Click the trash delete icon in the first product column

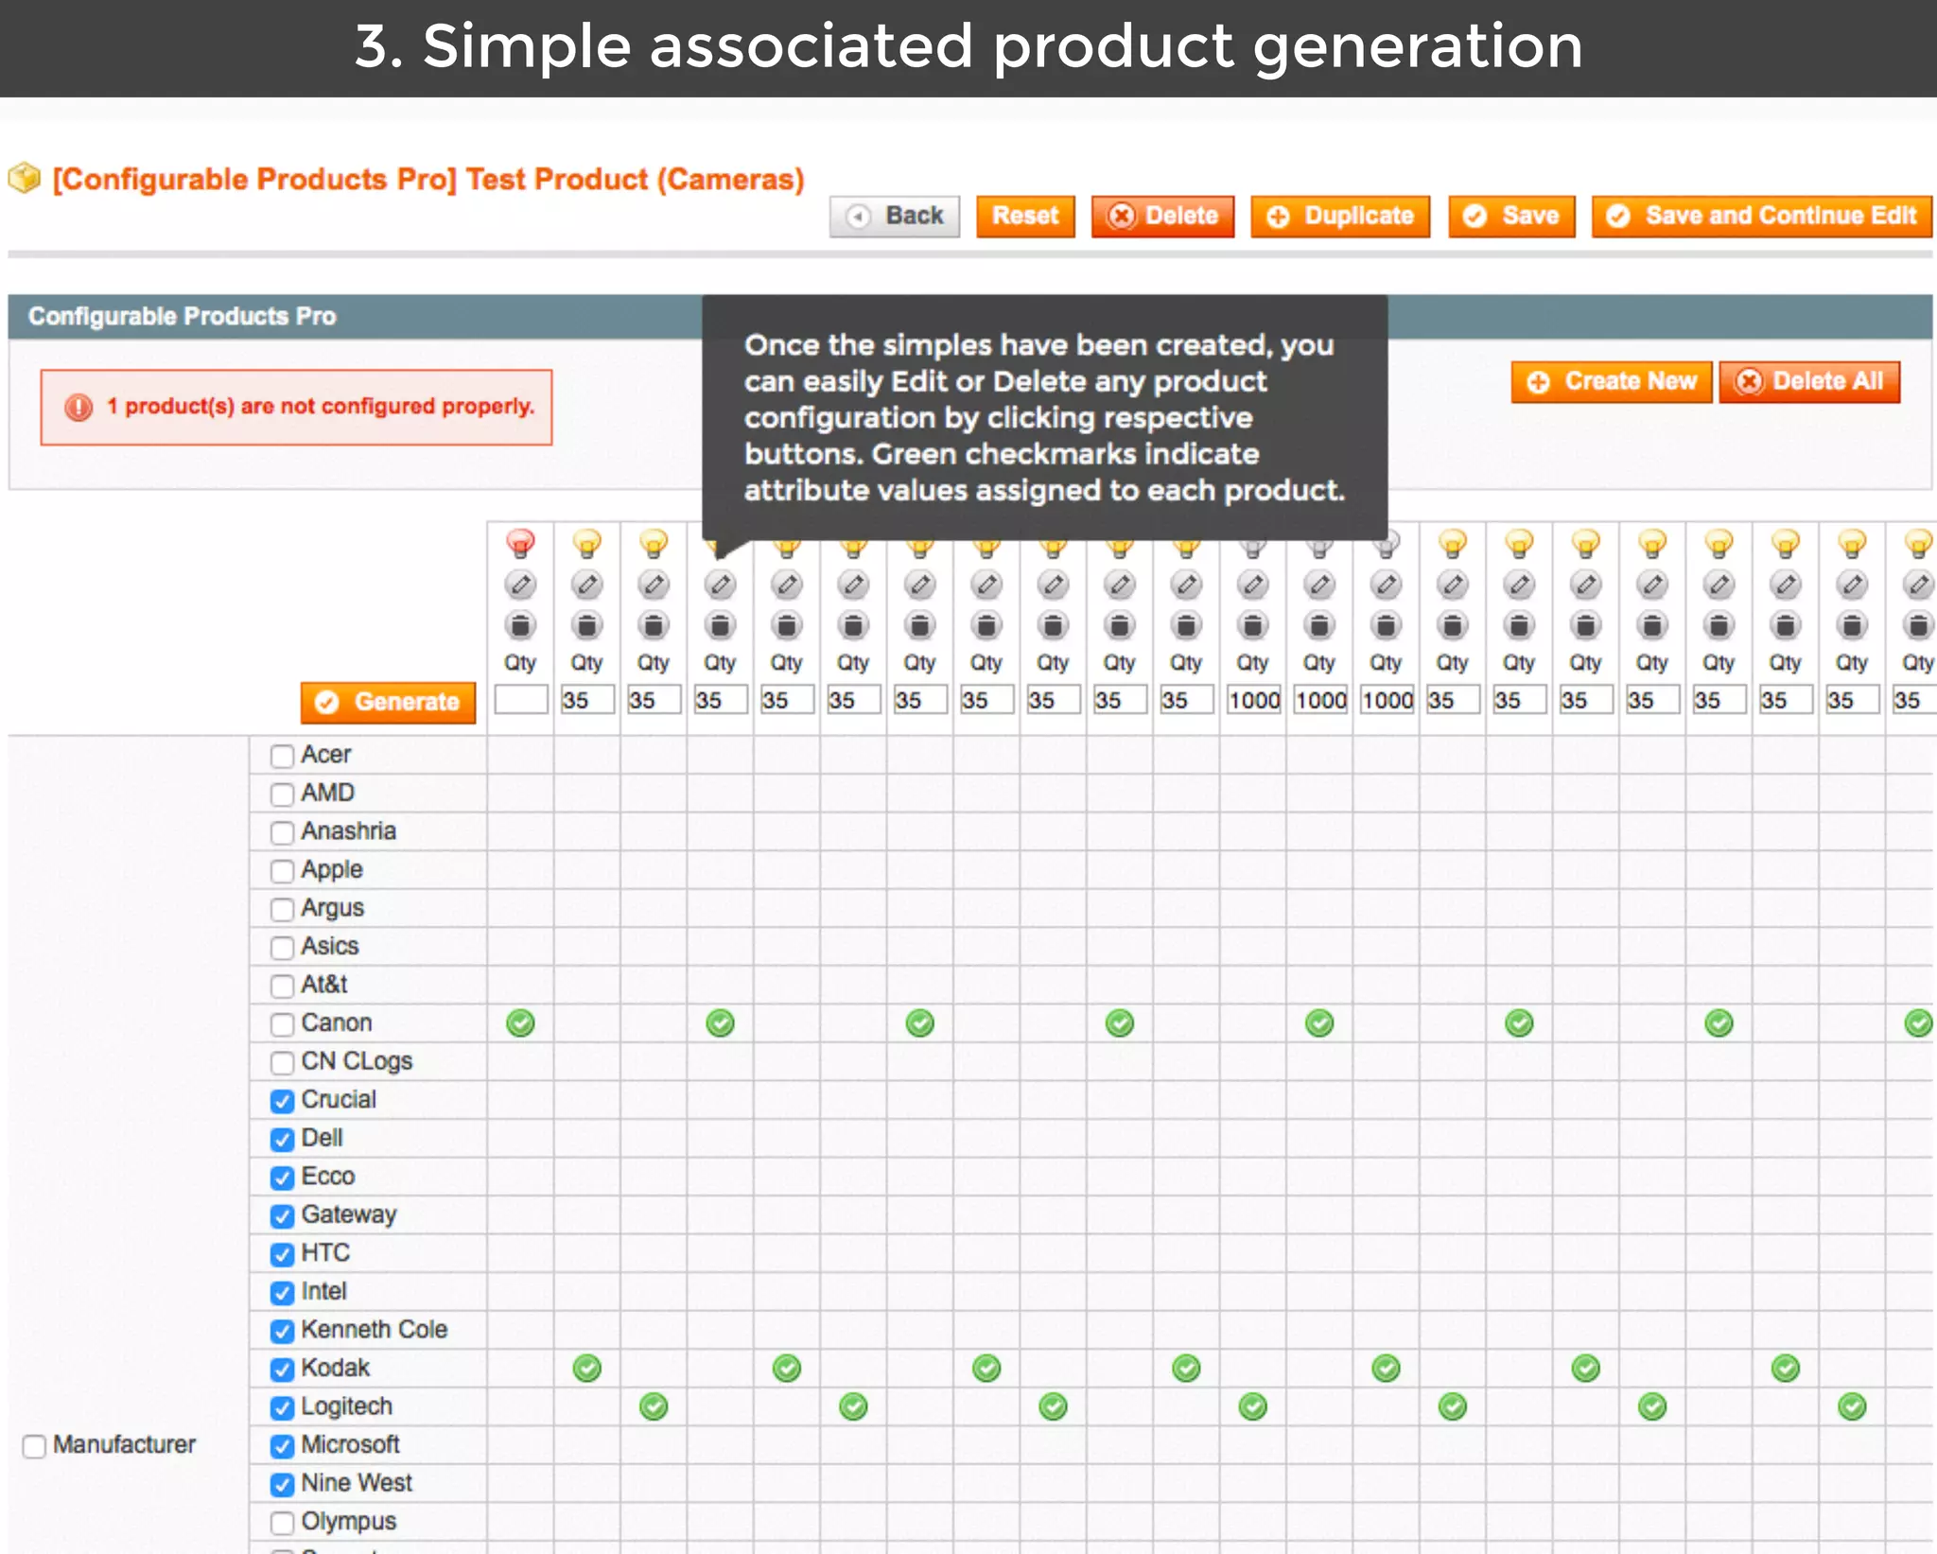click(x=520, y=625)
